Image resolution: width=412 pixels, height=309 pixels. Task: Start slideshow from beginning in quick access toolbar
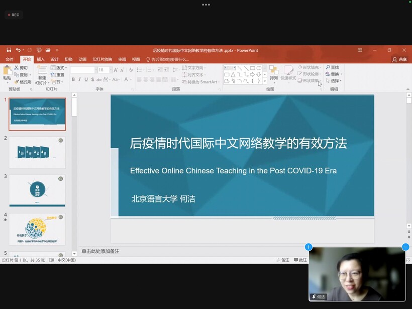click(x=39, y=50)
